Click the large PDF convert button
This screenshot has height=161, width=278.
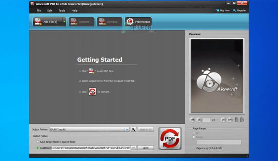tap(170, 138)
